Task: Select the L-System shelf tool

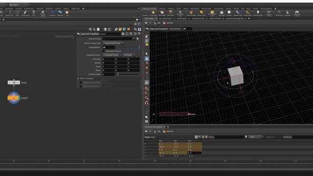Action: (x=52, y=13)
